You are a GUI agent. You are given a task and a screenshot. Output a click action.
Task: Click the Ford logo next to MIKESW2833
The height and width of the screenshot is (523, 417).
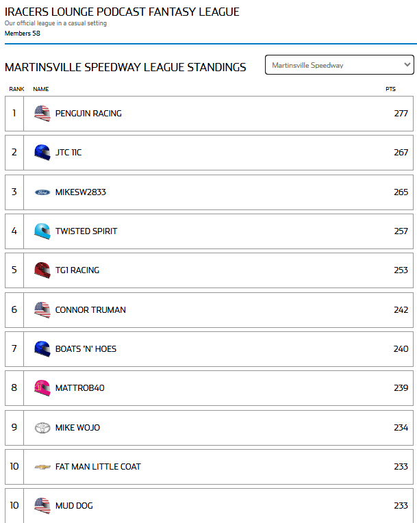coord(42,192)
